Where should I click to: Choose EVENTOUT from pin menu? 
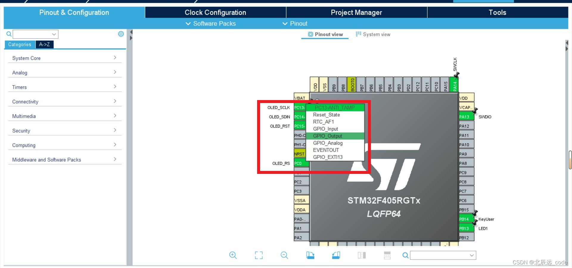tap(335, 150)
